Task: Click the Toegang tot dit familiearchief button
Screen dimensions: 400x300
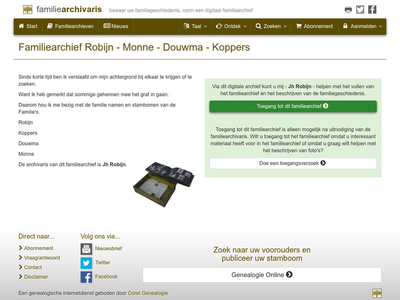Action: 292,106
